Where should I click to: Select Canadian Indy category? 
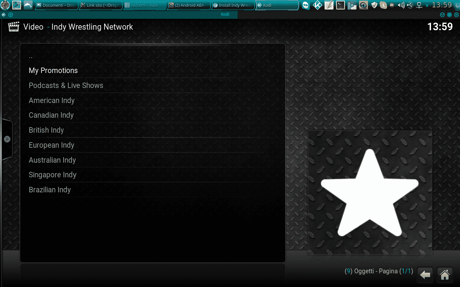pyautogui.click(x=152, y=115)
